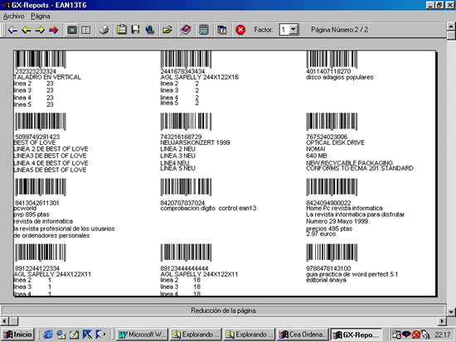The width and height of the screenshot is (456, 342).
Task: Open the Factor zoom dropdown
Action: pyautogui.click(x=293, y=30)
